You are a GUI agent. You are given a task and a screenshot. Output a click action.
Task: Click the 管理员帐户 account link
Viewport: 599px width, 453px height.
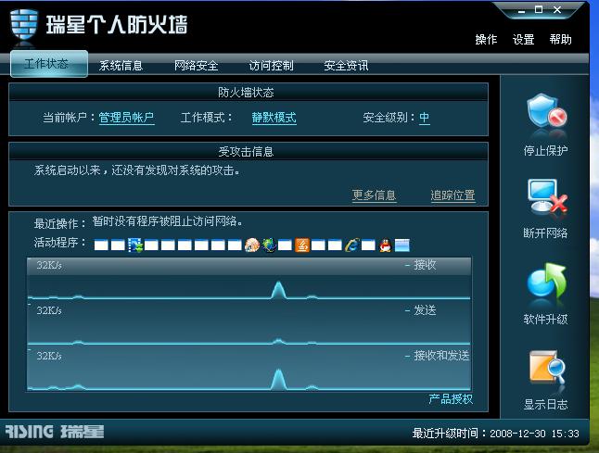[x=126, y=118]
